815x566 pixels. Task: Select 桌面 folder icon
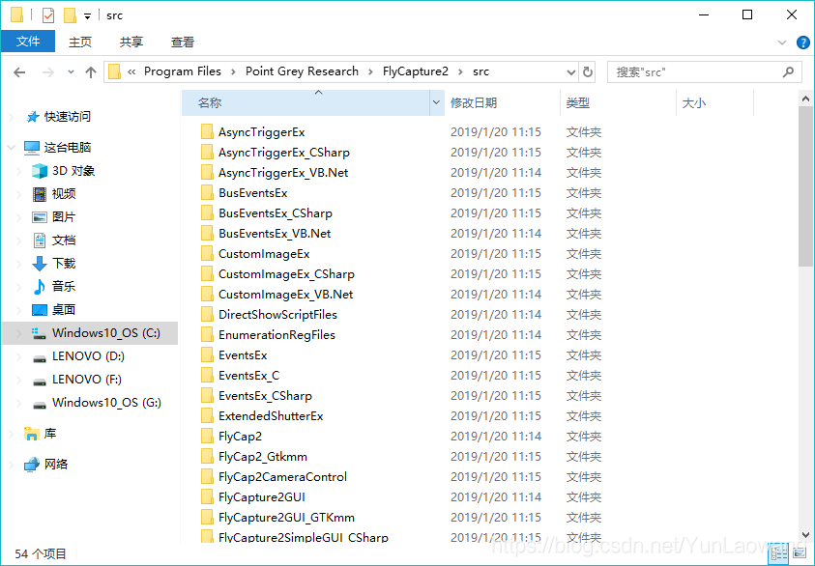[40, 310]
